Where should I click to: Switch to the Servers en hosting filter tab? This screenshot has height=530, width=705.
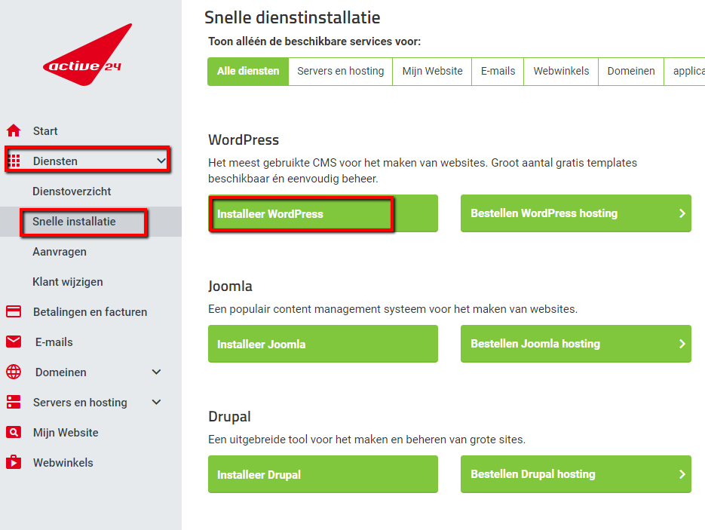340,71
